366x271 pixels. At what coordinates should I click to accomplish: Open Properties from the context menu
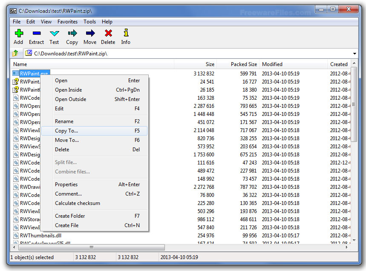[x=94, y=185]
